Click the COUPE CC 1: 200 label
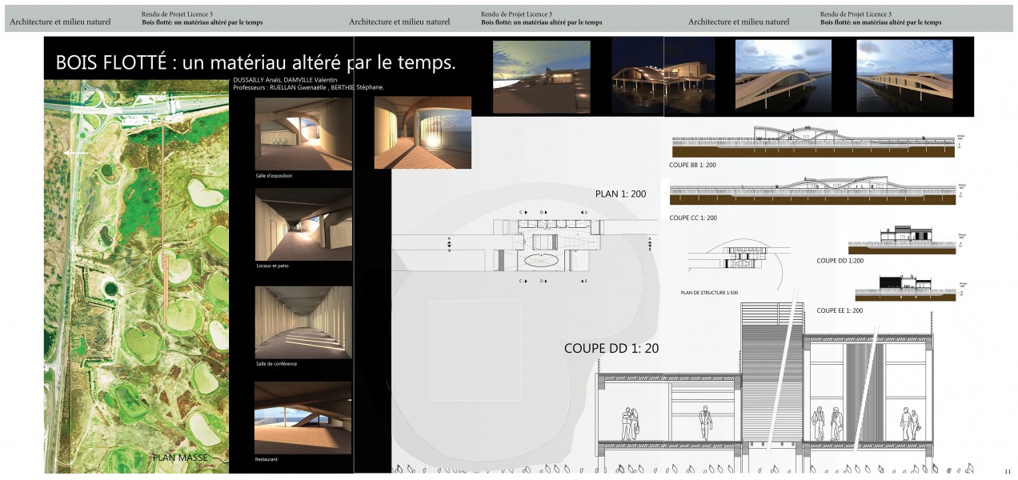 (x=693, y=218)
